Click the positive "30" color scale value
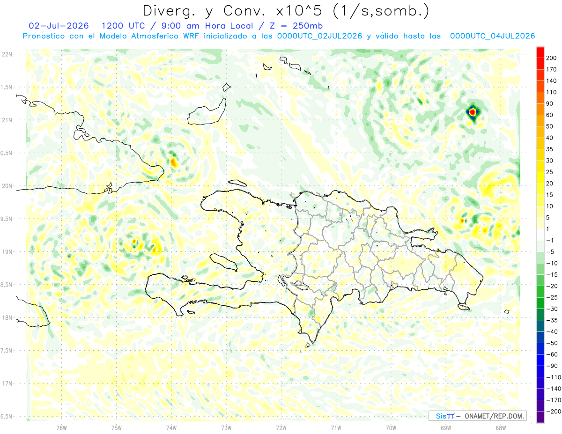Image resolution: width=562 pixels, height=434 pixels. click(550, 161)
